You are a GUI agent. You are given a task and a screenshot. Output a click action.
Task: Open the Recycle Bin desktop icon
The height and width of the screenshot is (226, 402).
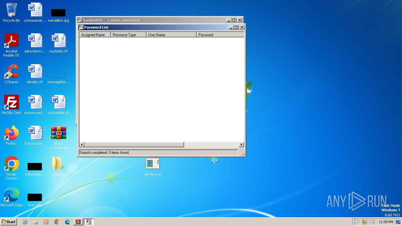coord(11,13)
